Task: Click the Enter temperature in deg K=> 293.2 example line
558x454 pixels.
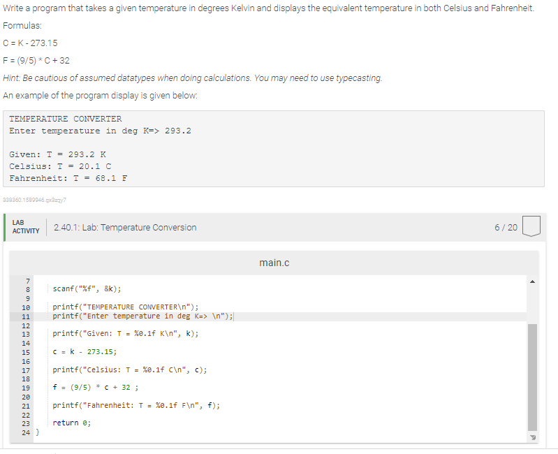Action: click(101, 131)
